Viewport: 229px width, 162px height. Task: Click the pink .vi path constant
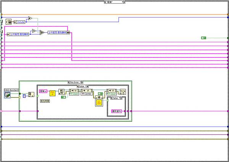43,91
